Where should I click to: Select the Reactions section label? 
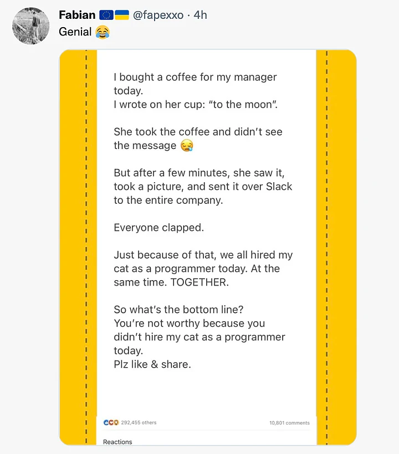click(117, 442)
